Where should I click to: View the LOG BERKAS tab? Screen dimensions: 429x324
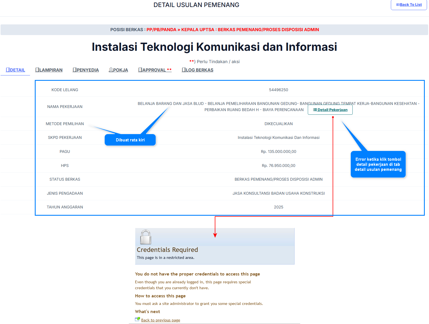tap(198, 70)
